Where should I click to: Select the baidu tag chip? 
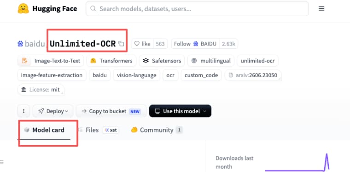pos(100,75)
